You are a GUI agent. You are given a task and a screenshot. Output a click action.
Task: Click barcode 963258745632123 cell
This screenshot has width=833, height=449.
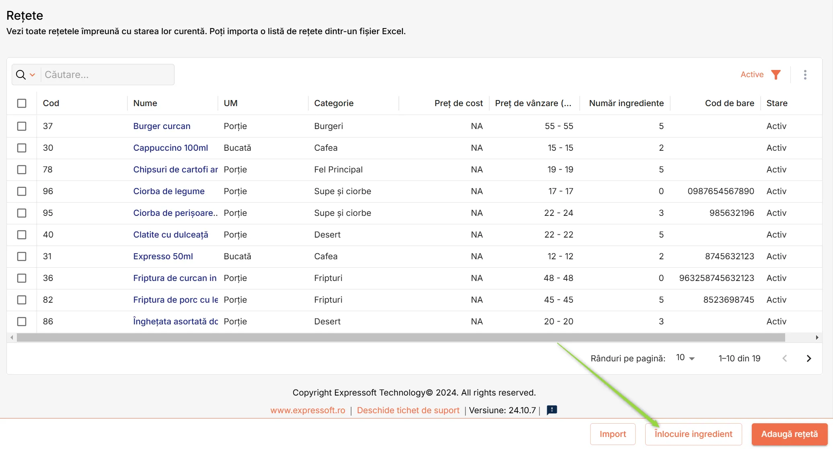click(x=716, y=278)
